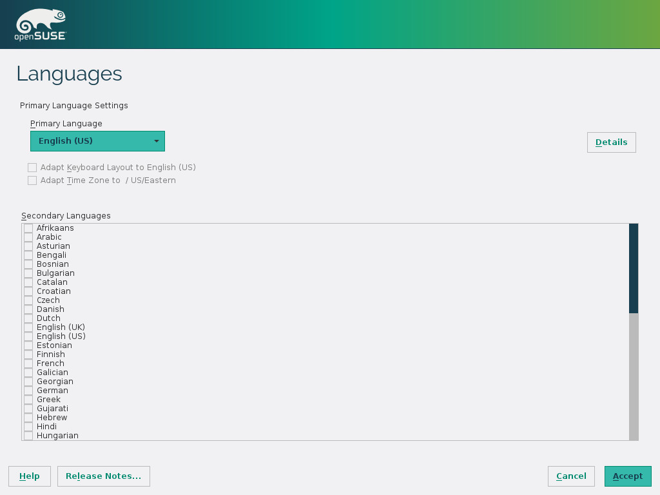The image size is (660, 495).
Task: Open the Primary Language dropdown
Action: pos(97,141)
